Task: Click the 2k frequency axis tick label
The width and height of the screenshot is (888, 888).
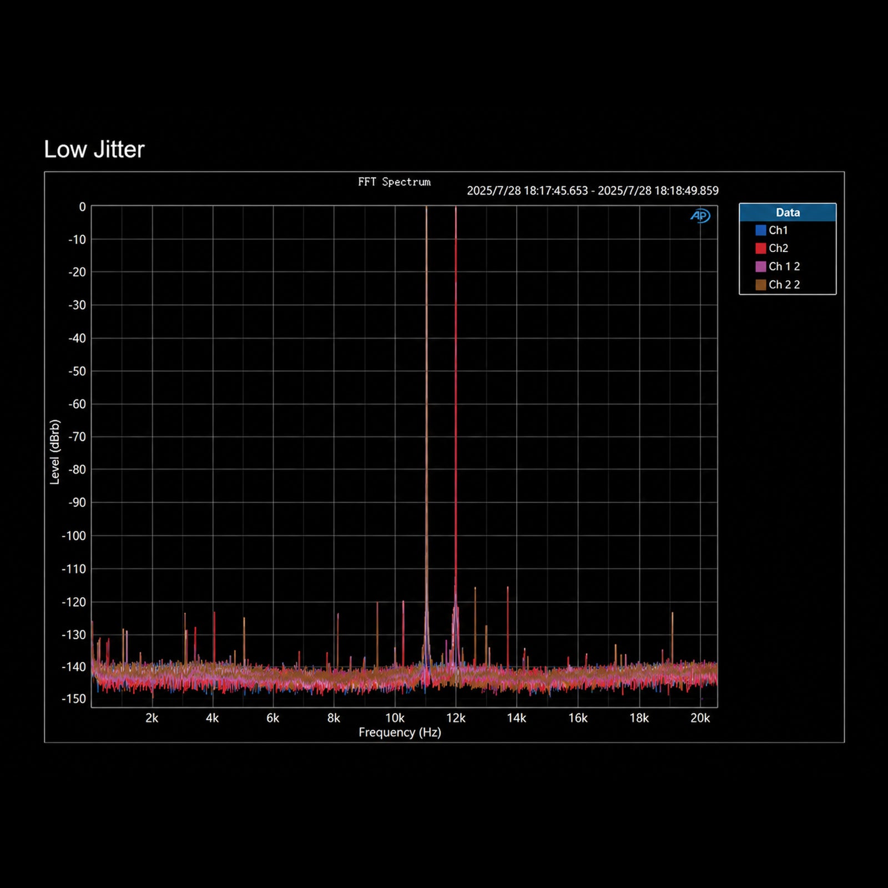Action: pyautogui.click(x=152, y=718)
